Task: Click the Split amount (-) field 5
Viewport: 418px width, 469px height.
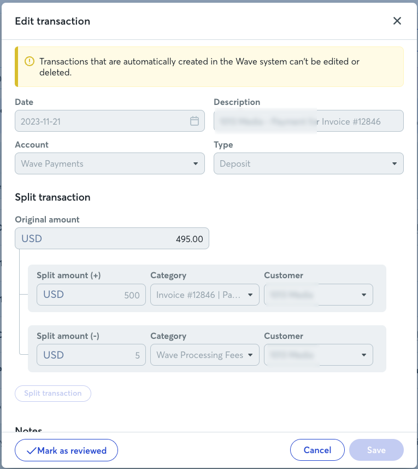Action: click(91, 355)
